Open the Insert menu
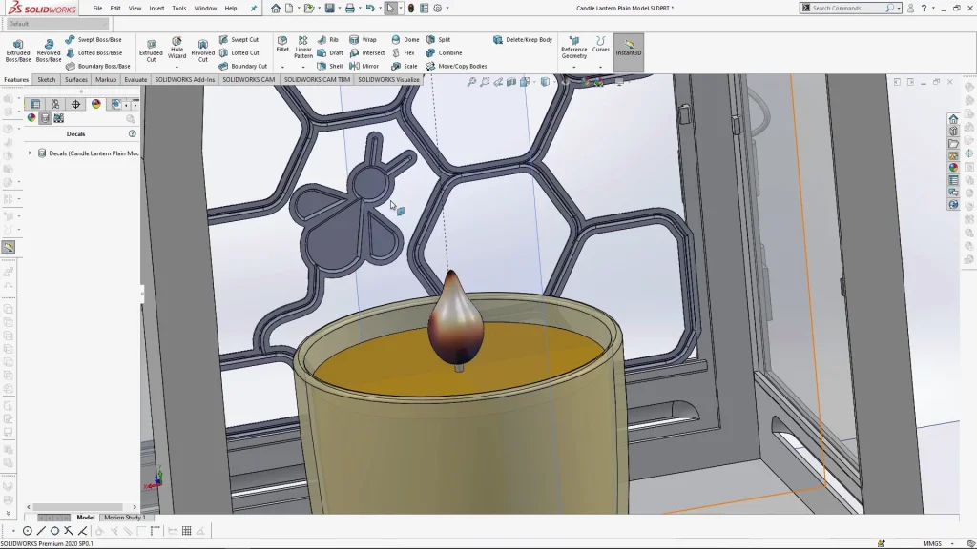Viewport: 977px width, 549px height. (156, 9)
